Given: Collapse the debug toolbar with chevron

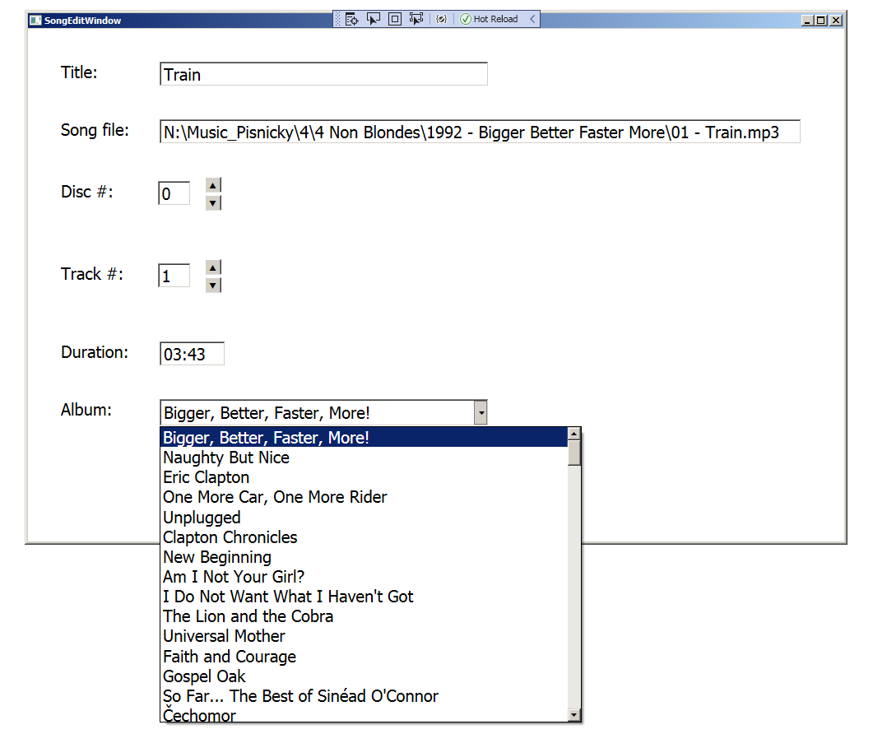Looking at the screenshot, I should pyautogui.click(x=532, y=20).
